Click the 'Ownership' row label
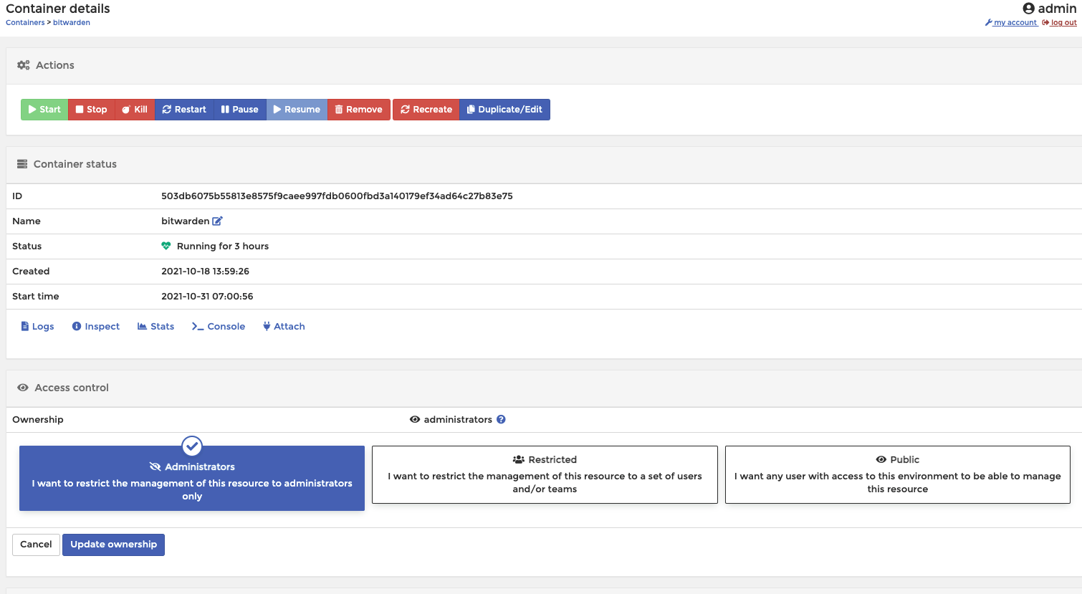Screen dimensions: 1082x594 click(38, 420)
